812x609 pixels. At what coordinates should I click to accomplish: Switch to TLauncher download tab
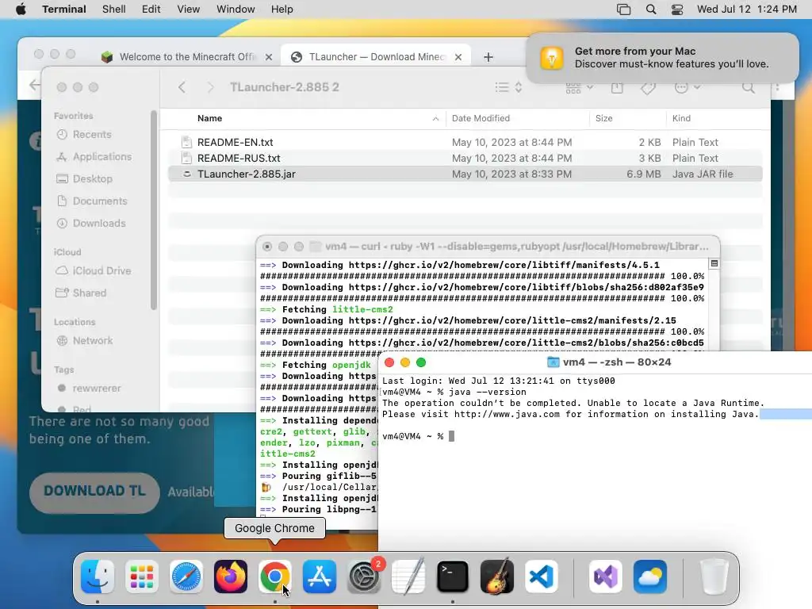point(377,57)
